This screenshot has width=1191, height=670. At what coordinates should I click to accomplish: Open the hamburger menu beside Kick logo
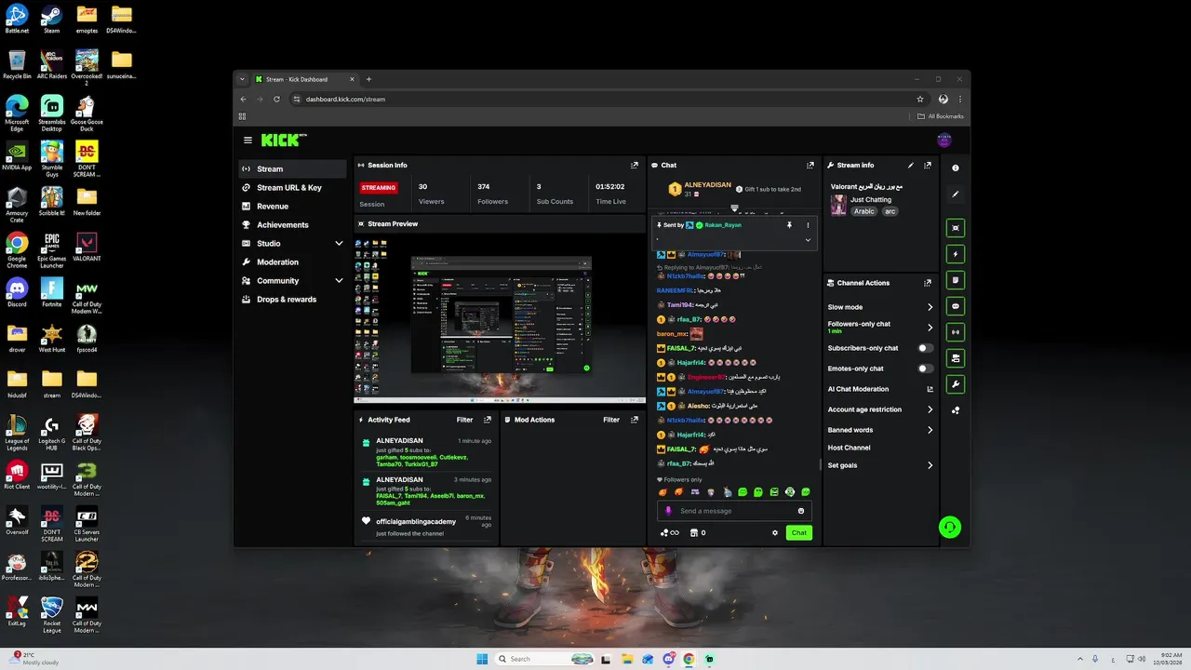click(x=248, y=141)
